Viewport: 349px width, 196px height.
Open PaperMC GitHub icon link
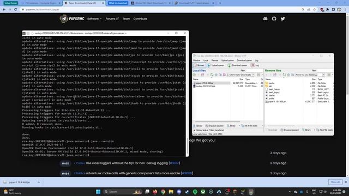click(274, 19)
